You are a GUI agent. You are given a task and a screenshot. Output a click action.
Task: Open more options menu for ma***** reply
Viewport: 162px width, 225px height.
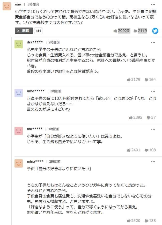(153, 129)
